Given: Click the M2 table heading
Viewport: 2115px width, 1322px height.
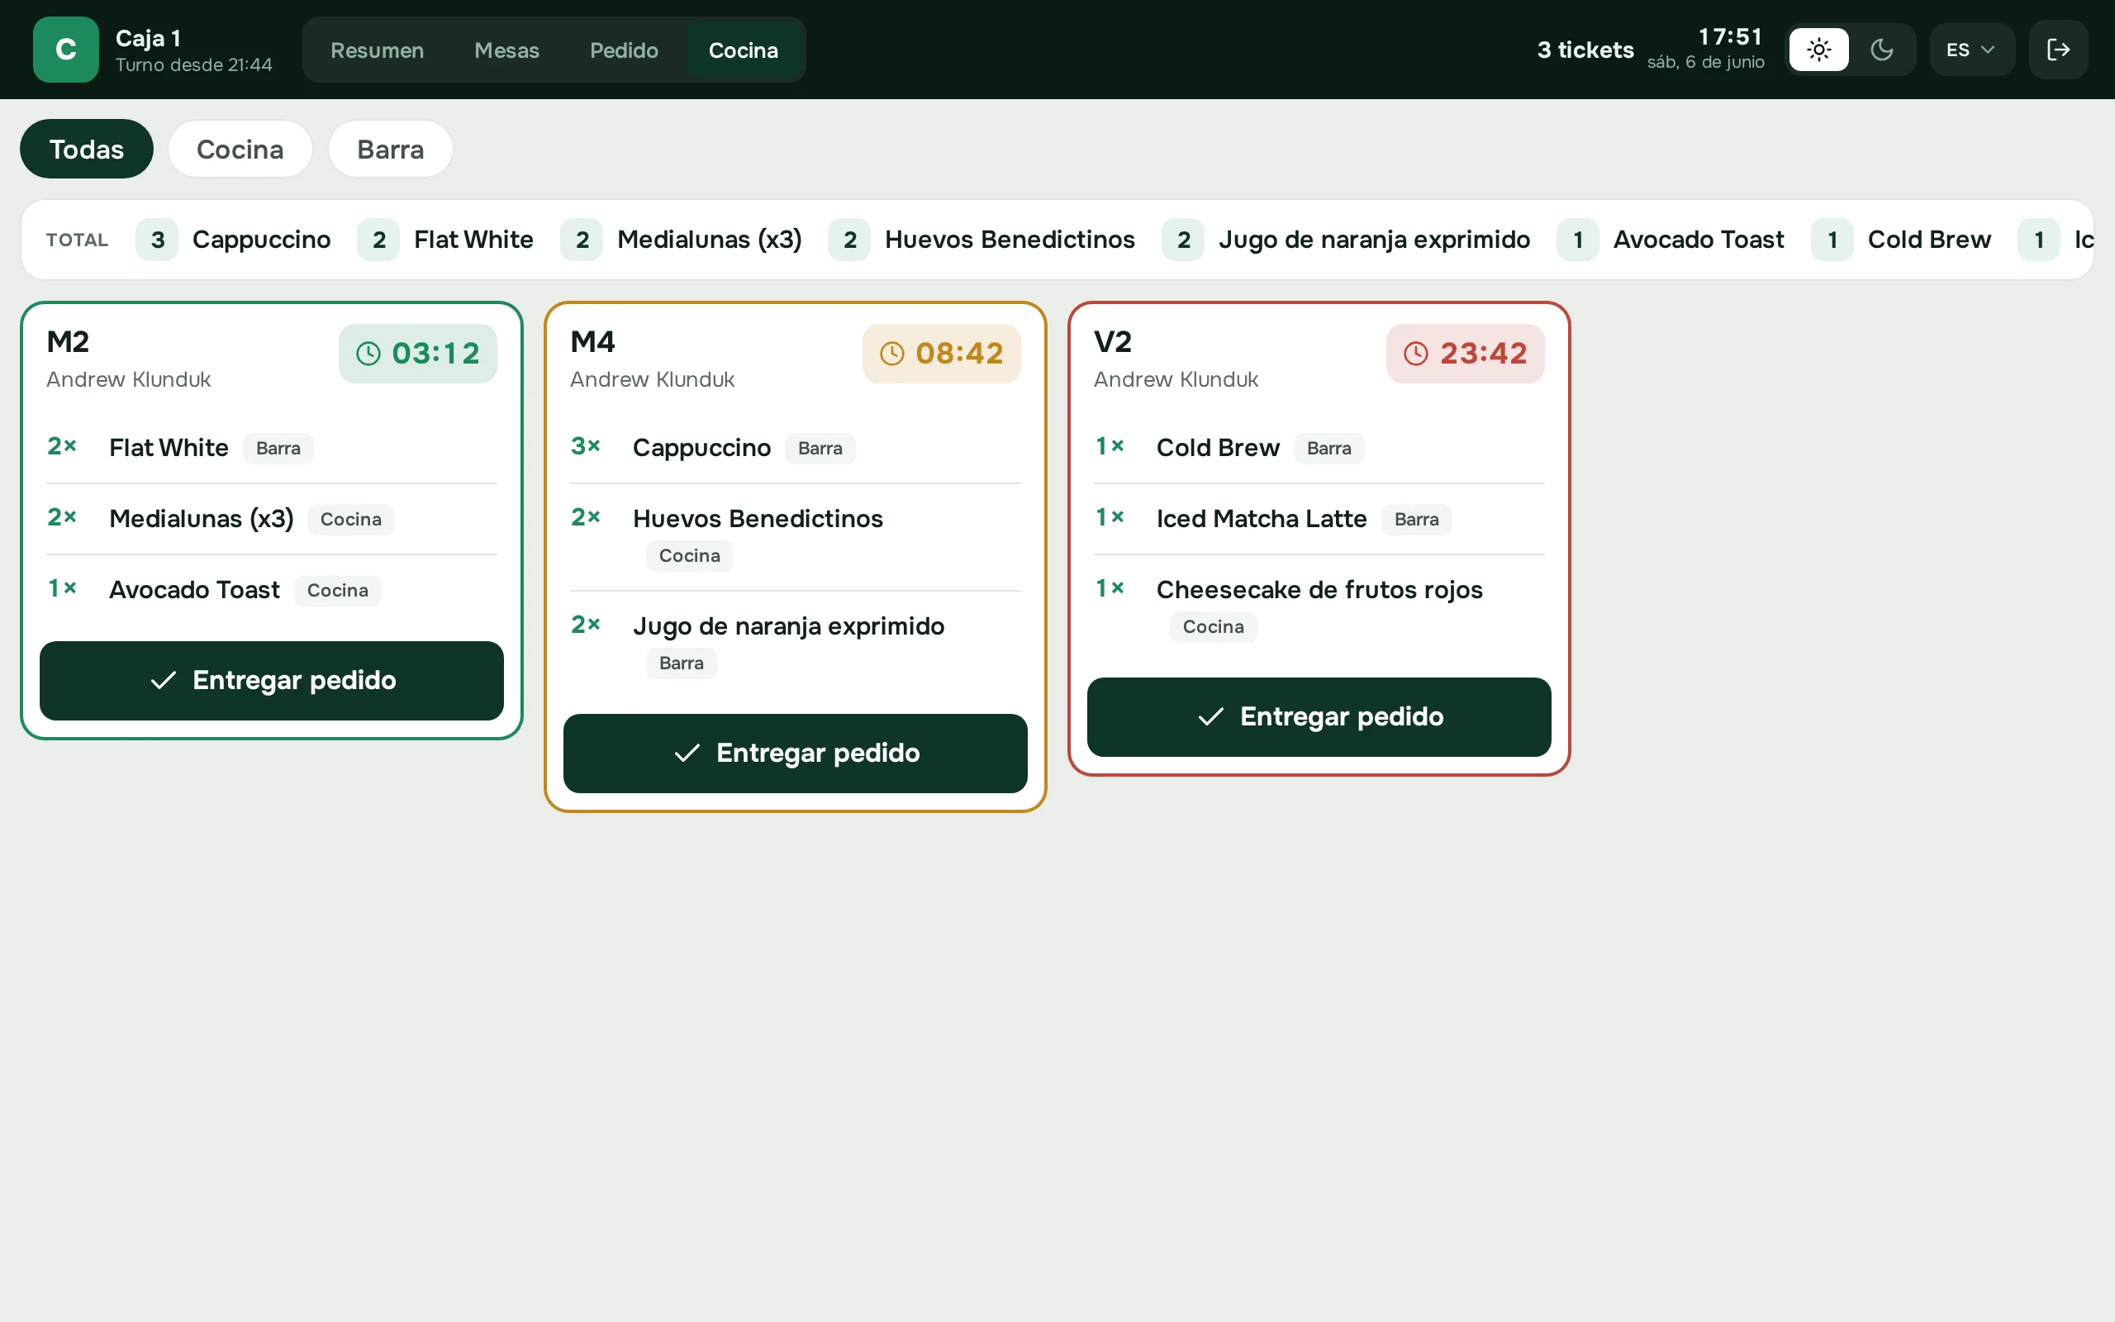Looking at the screenshot, I should point(69,341).
